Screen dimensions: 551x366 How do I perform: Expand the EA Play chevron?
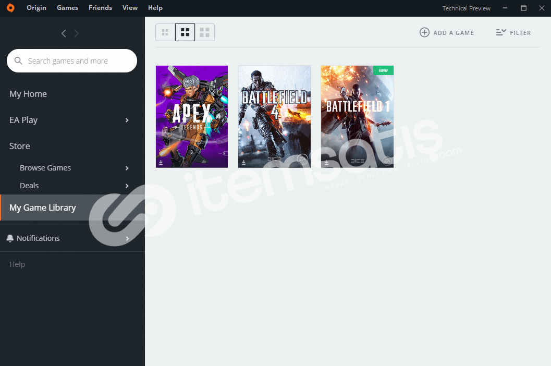127,120
